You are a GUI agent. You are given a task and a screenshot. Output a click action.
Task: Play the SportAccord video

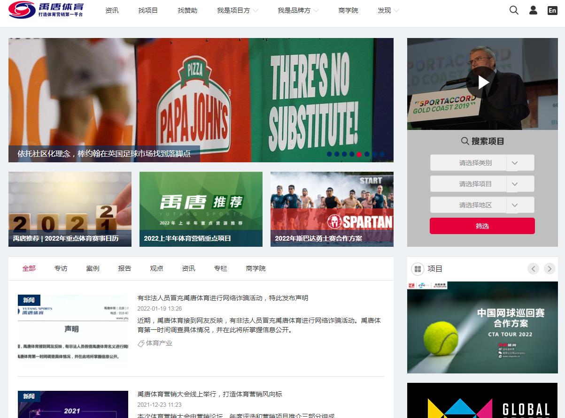(483, 83)
